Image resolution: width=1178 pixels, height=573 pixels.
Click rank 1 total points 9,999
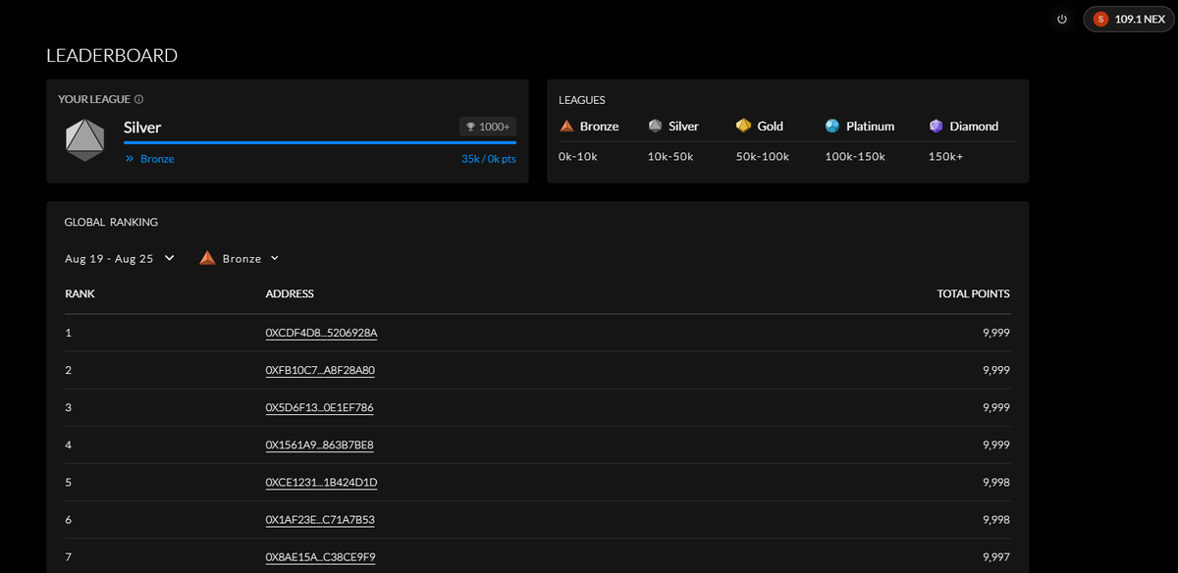[995, 333]
